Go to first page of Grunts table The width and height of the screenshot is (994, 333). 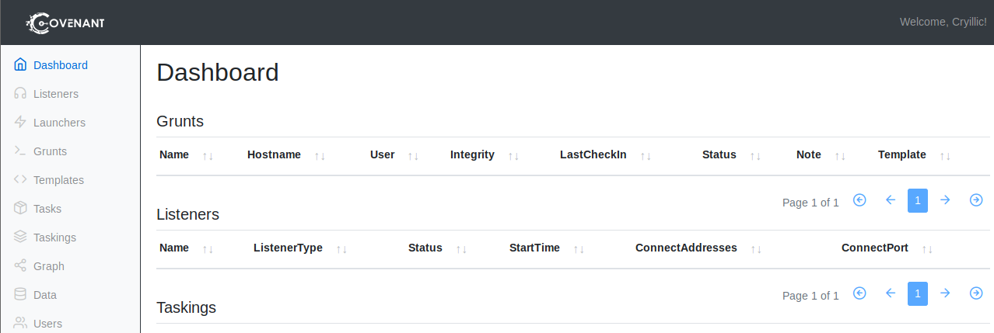(x=859, y=200)
